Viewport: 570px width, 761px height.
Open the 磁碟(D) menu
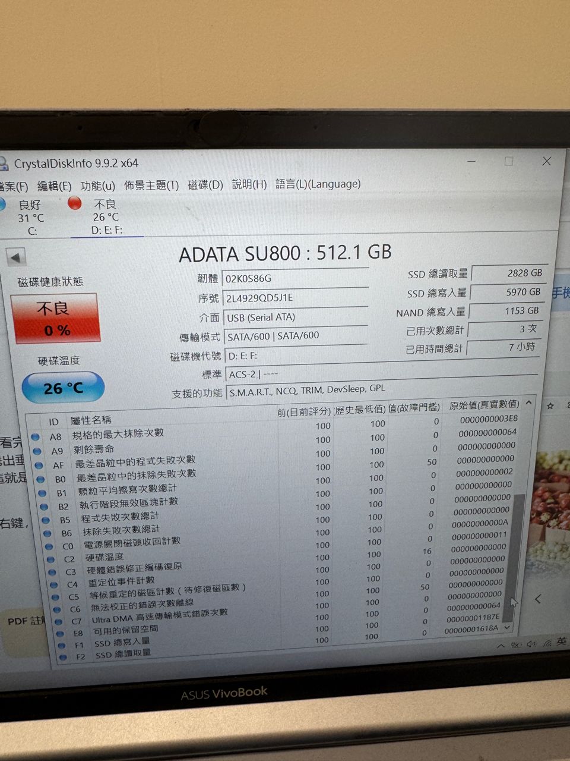pyautogui.click(x=205, y=185)
